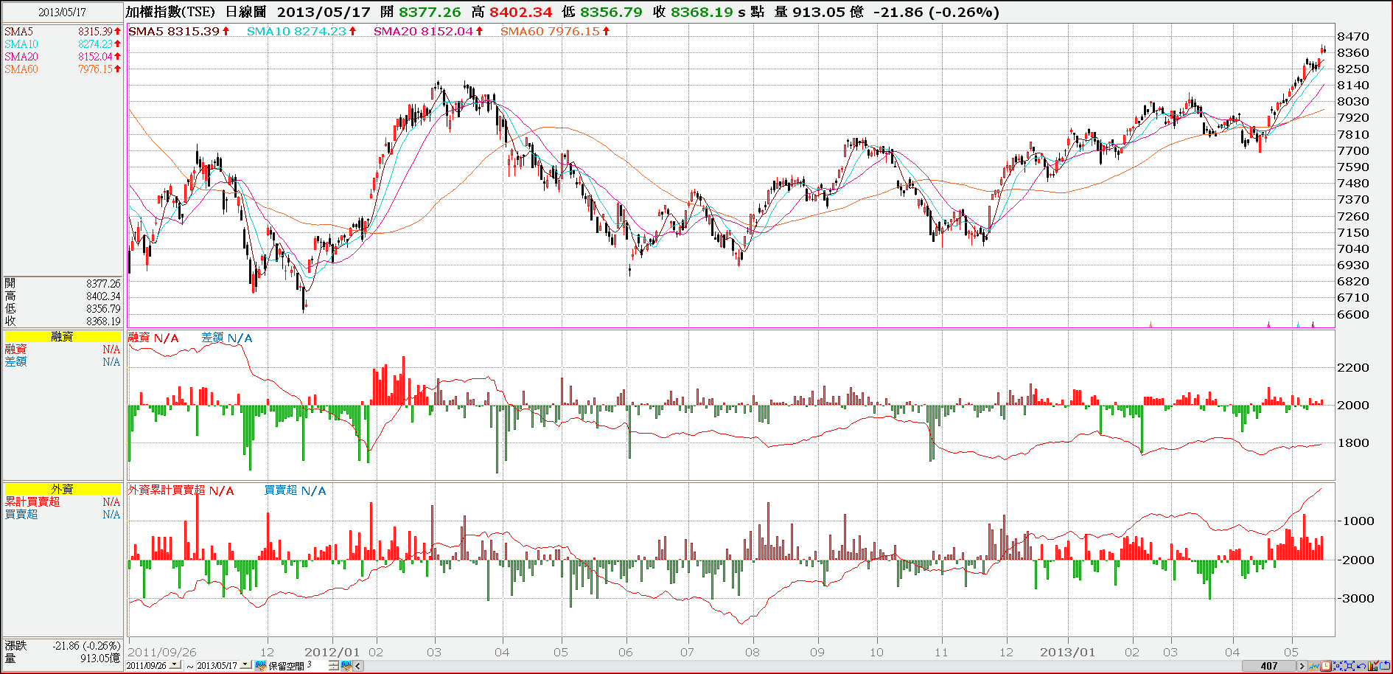Image resolution: width=1393 pixels, height=674 pixels.
Task: Click the 2012/01 label on the time axis
Action: [x=332, y=653]
